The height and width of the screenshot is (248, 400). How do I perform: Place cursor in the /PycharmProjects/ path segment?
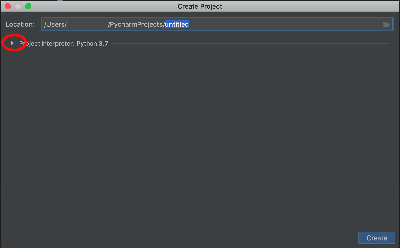click(136, 24)
